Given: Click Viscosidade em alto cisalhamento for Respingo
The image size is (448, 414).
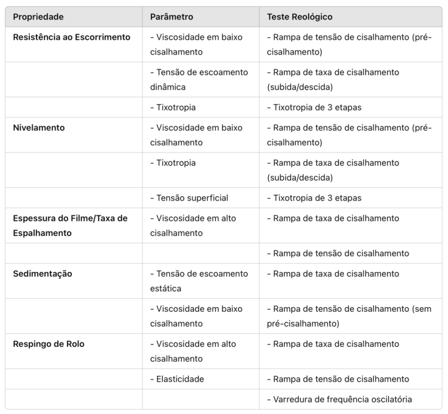Looking at the screenshot, I should coord(200,351).
